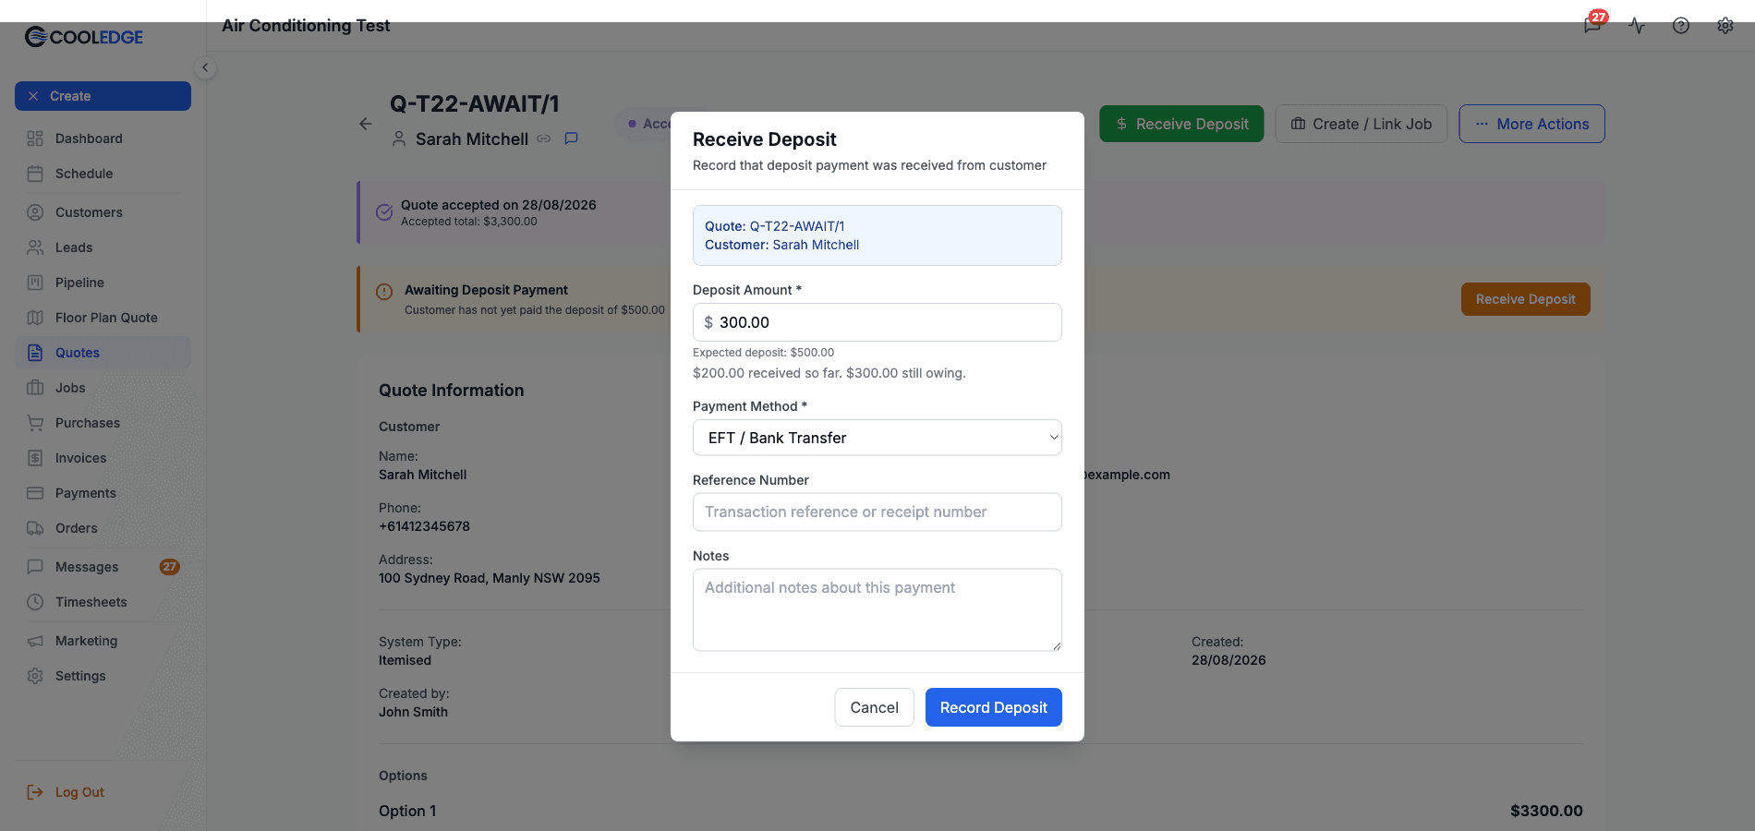This screenshot has width=1755, height=831.
Task: Click the 'Air Conditioning Test' title
Action: pyautogui.click(x=306, y=26)
